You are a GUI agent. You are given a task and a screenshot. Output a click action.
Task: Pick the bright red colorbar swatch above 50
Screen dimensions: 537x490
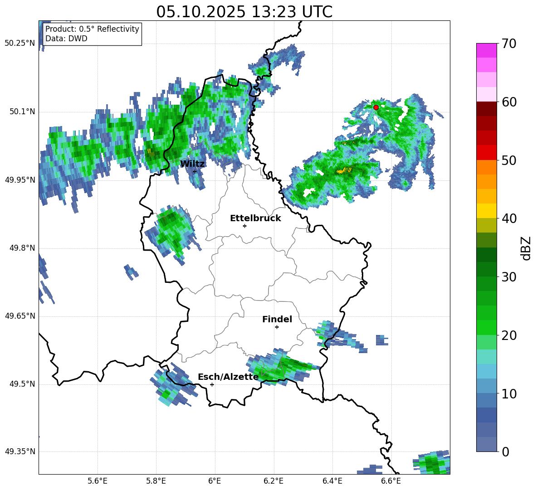click(487, 152)
